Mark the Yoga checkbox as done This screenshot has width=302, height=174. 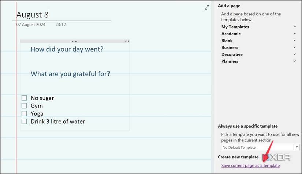(x=24, y=114)
